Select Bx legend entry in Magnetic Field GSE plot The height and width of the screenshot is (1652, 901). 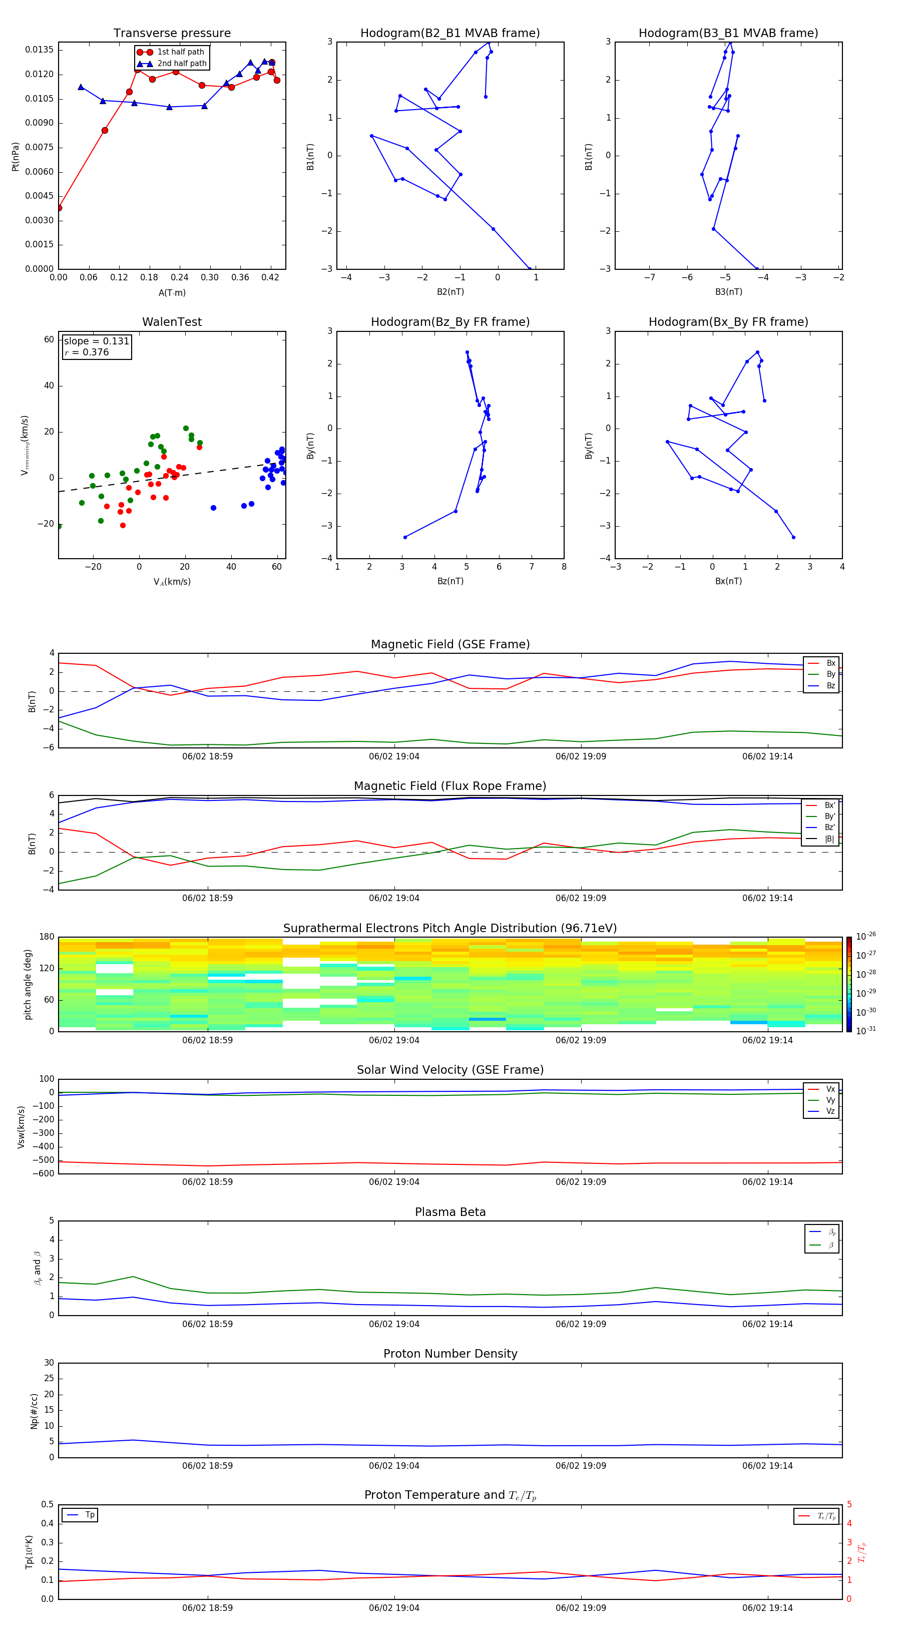pos(821,663)
